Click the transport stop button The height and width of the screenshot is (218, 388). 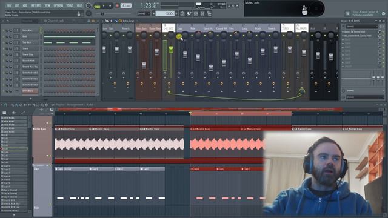click(110, 5)
